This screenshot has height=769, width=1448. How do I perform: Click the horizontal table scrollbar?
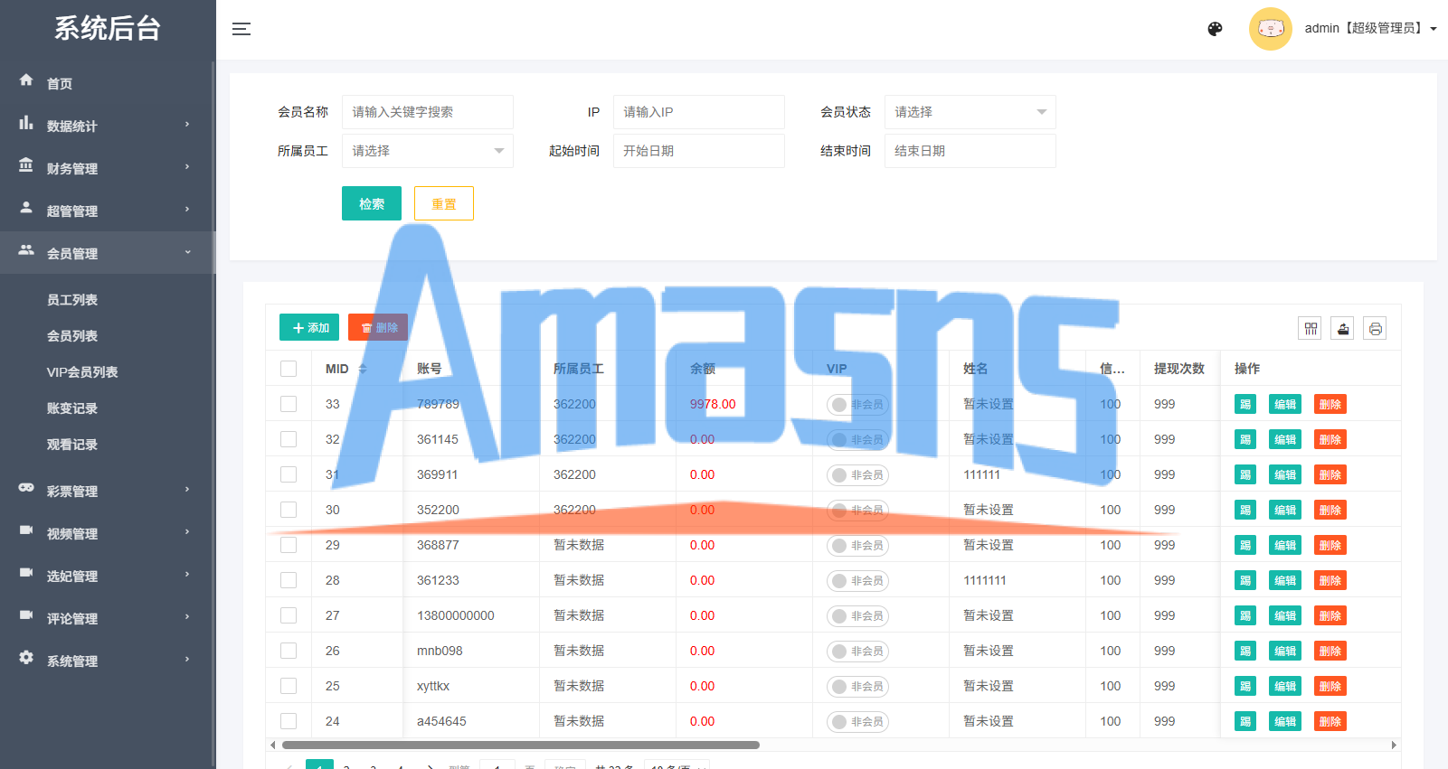(521, 746)
